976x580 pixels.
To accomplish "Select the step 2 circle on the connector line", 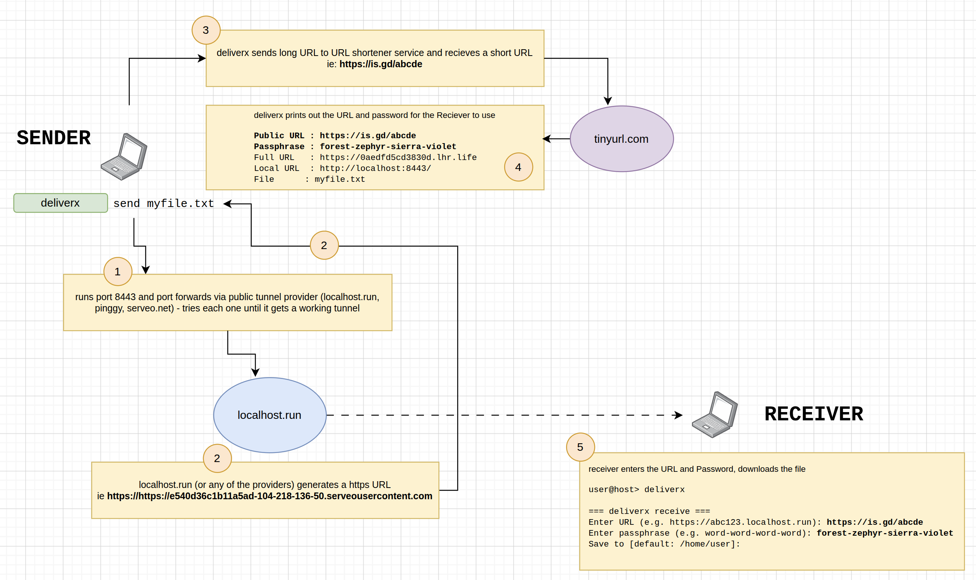I will point(325,245).
